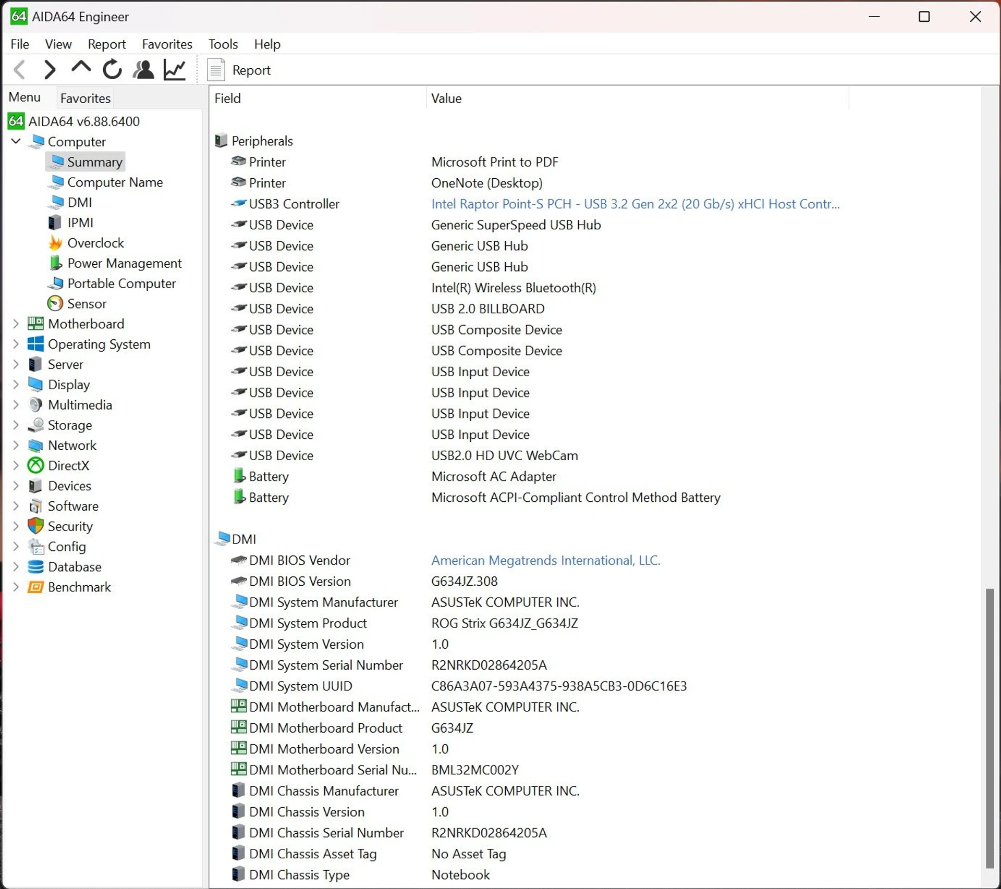Click the Operating System Windows icon
Viewport: 1001px width, 889px height.
[35, 344]
